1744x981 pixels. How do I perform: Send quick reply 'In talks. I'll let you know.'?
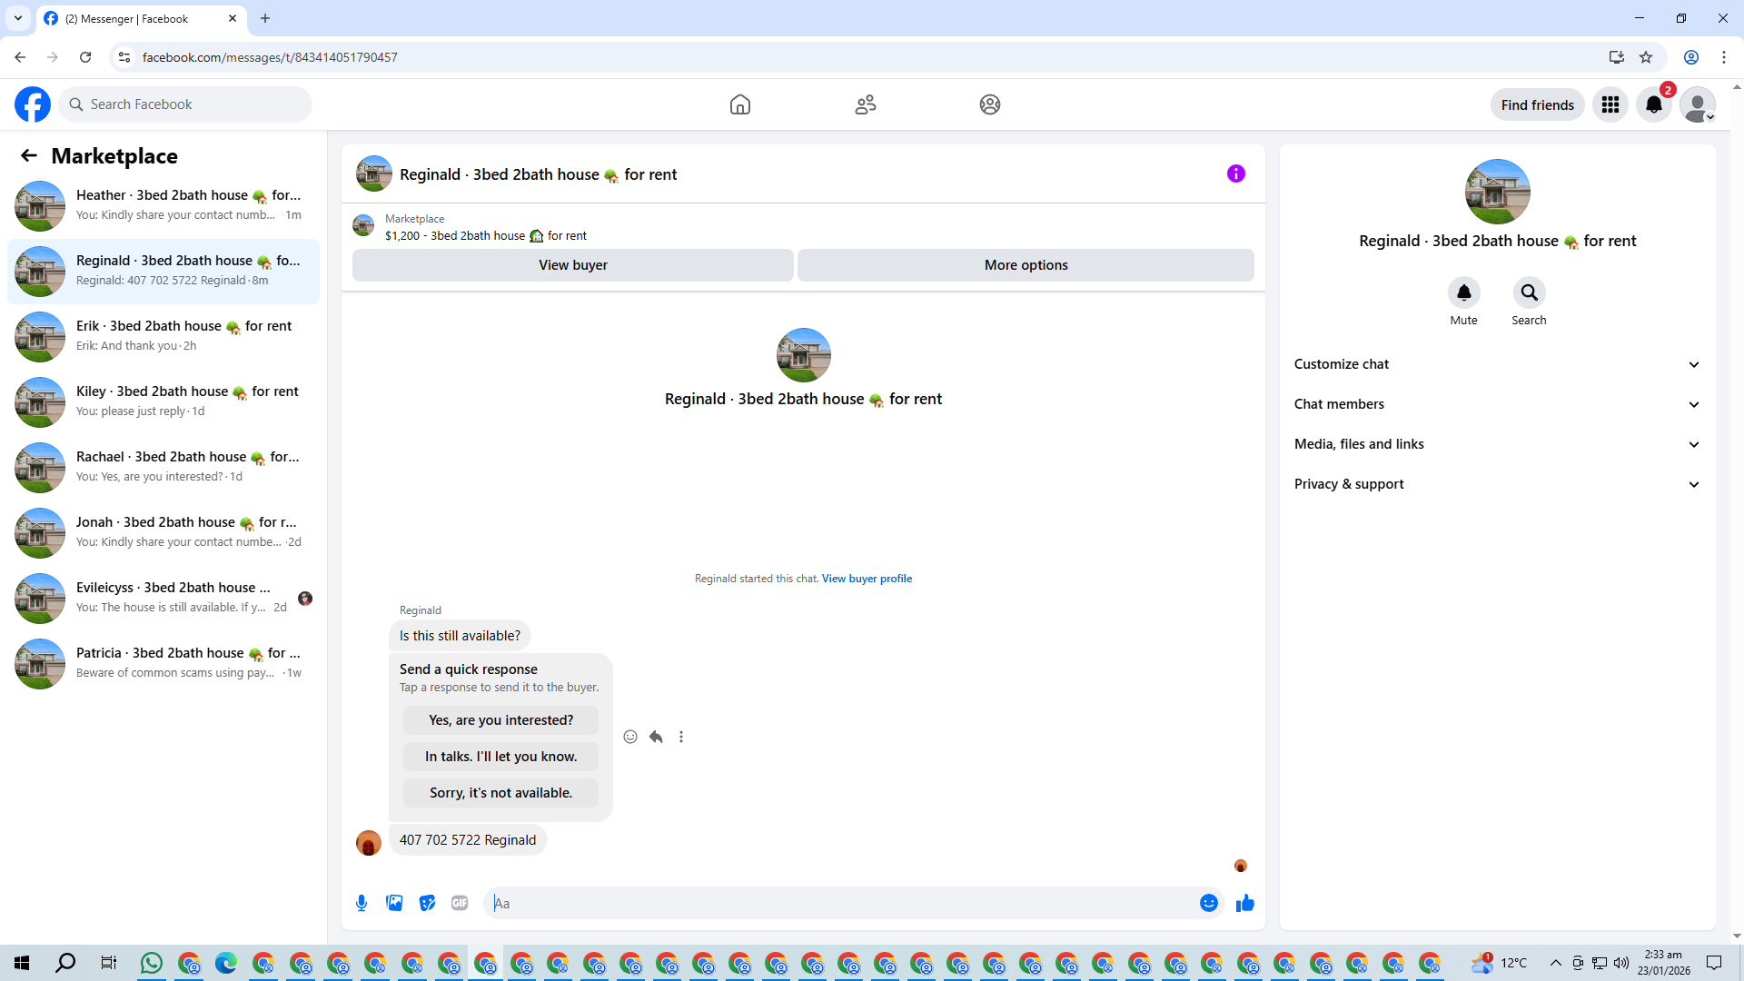click(x=501, y=757)
